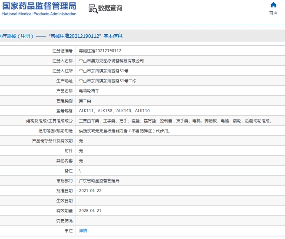Select approval department 广东省药品监督管理局
The height and width of the screenshot is (239, 285).
(x=99, y=181)
